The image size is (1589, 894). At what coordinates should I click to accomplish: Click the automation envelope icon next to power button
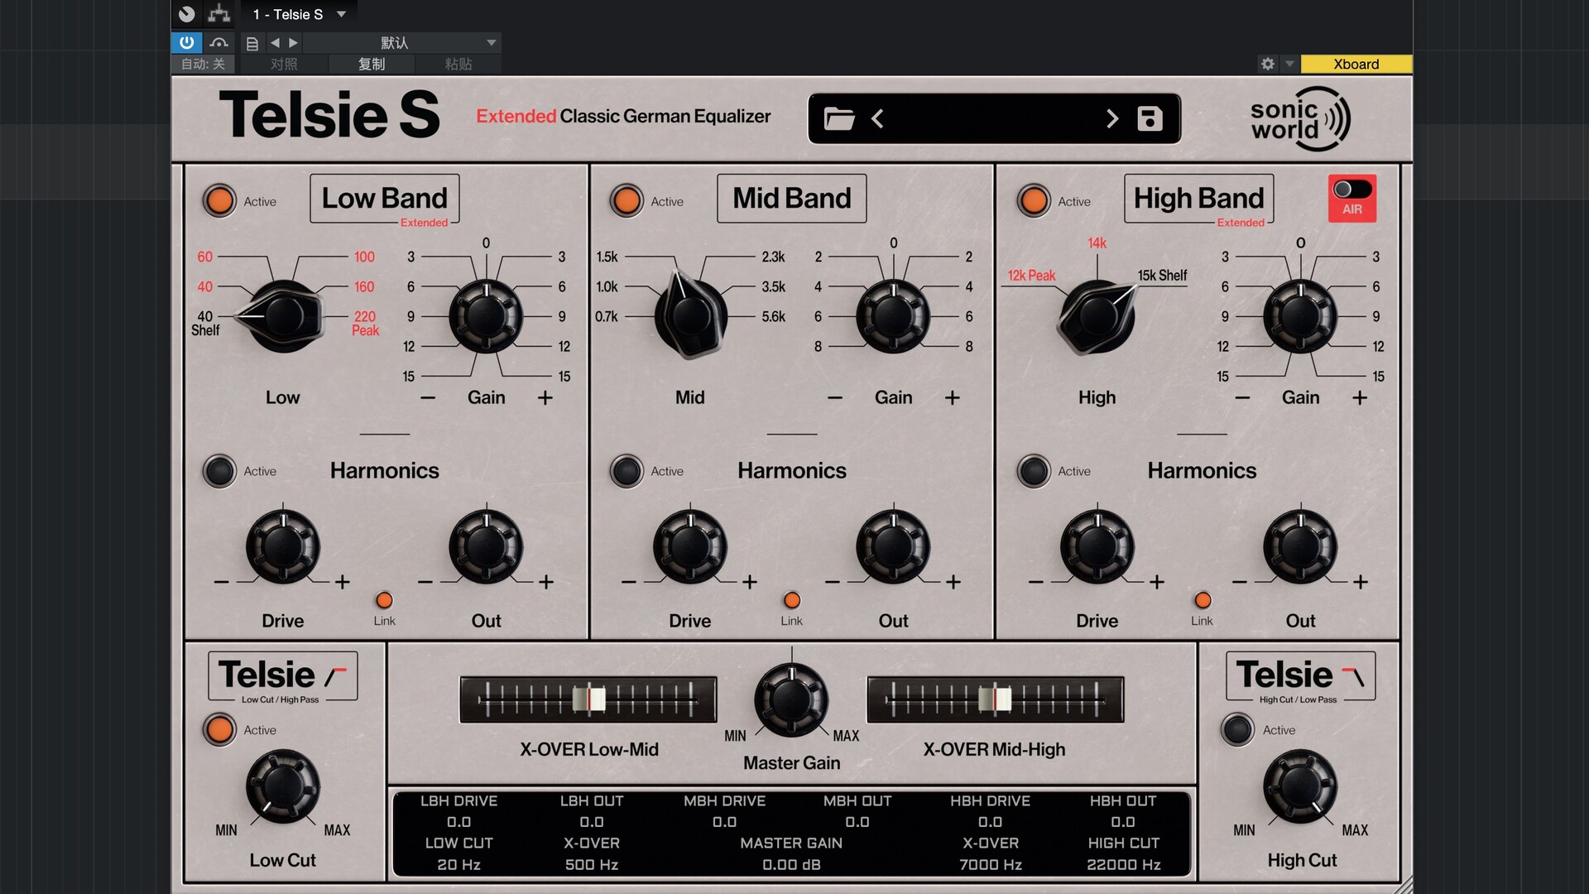pyautogui.click(x=218, y=42)
